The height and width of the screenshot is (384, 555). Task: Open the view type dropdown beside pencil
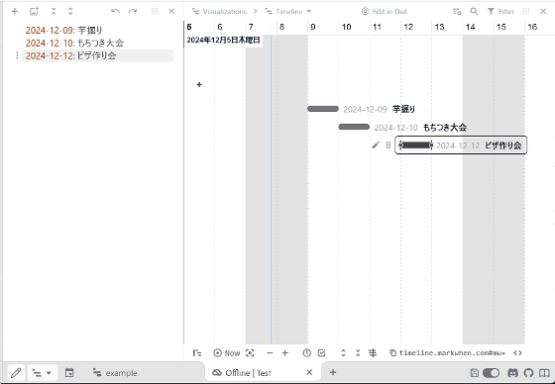(x=42, y=373)
